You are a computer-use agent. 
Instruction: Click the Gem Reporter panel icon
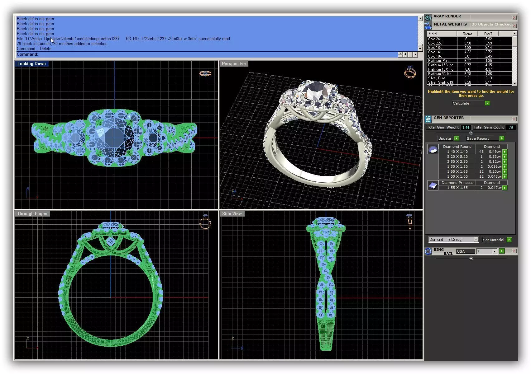pyautogui.click(x=428, y=119)
